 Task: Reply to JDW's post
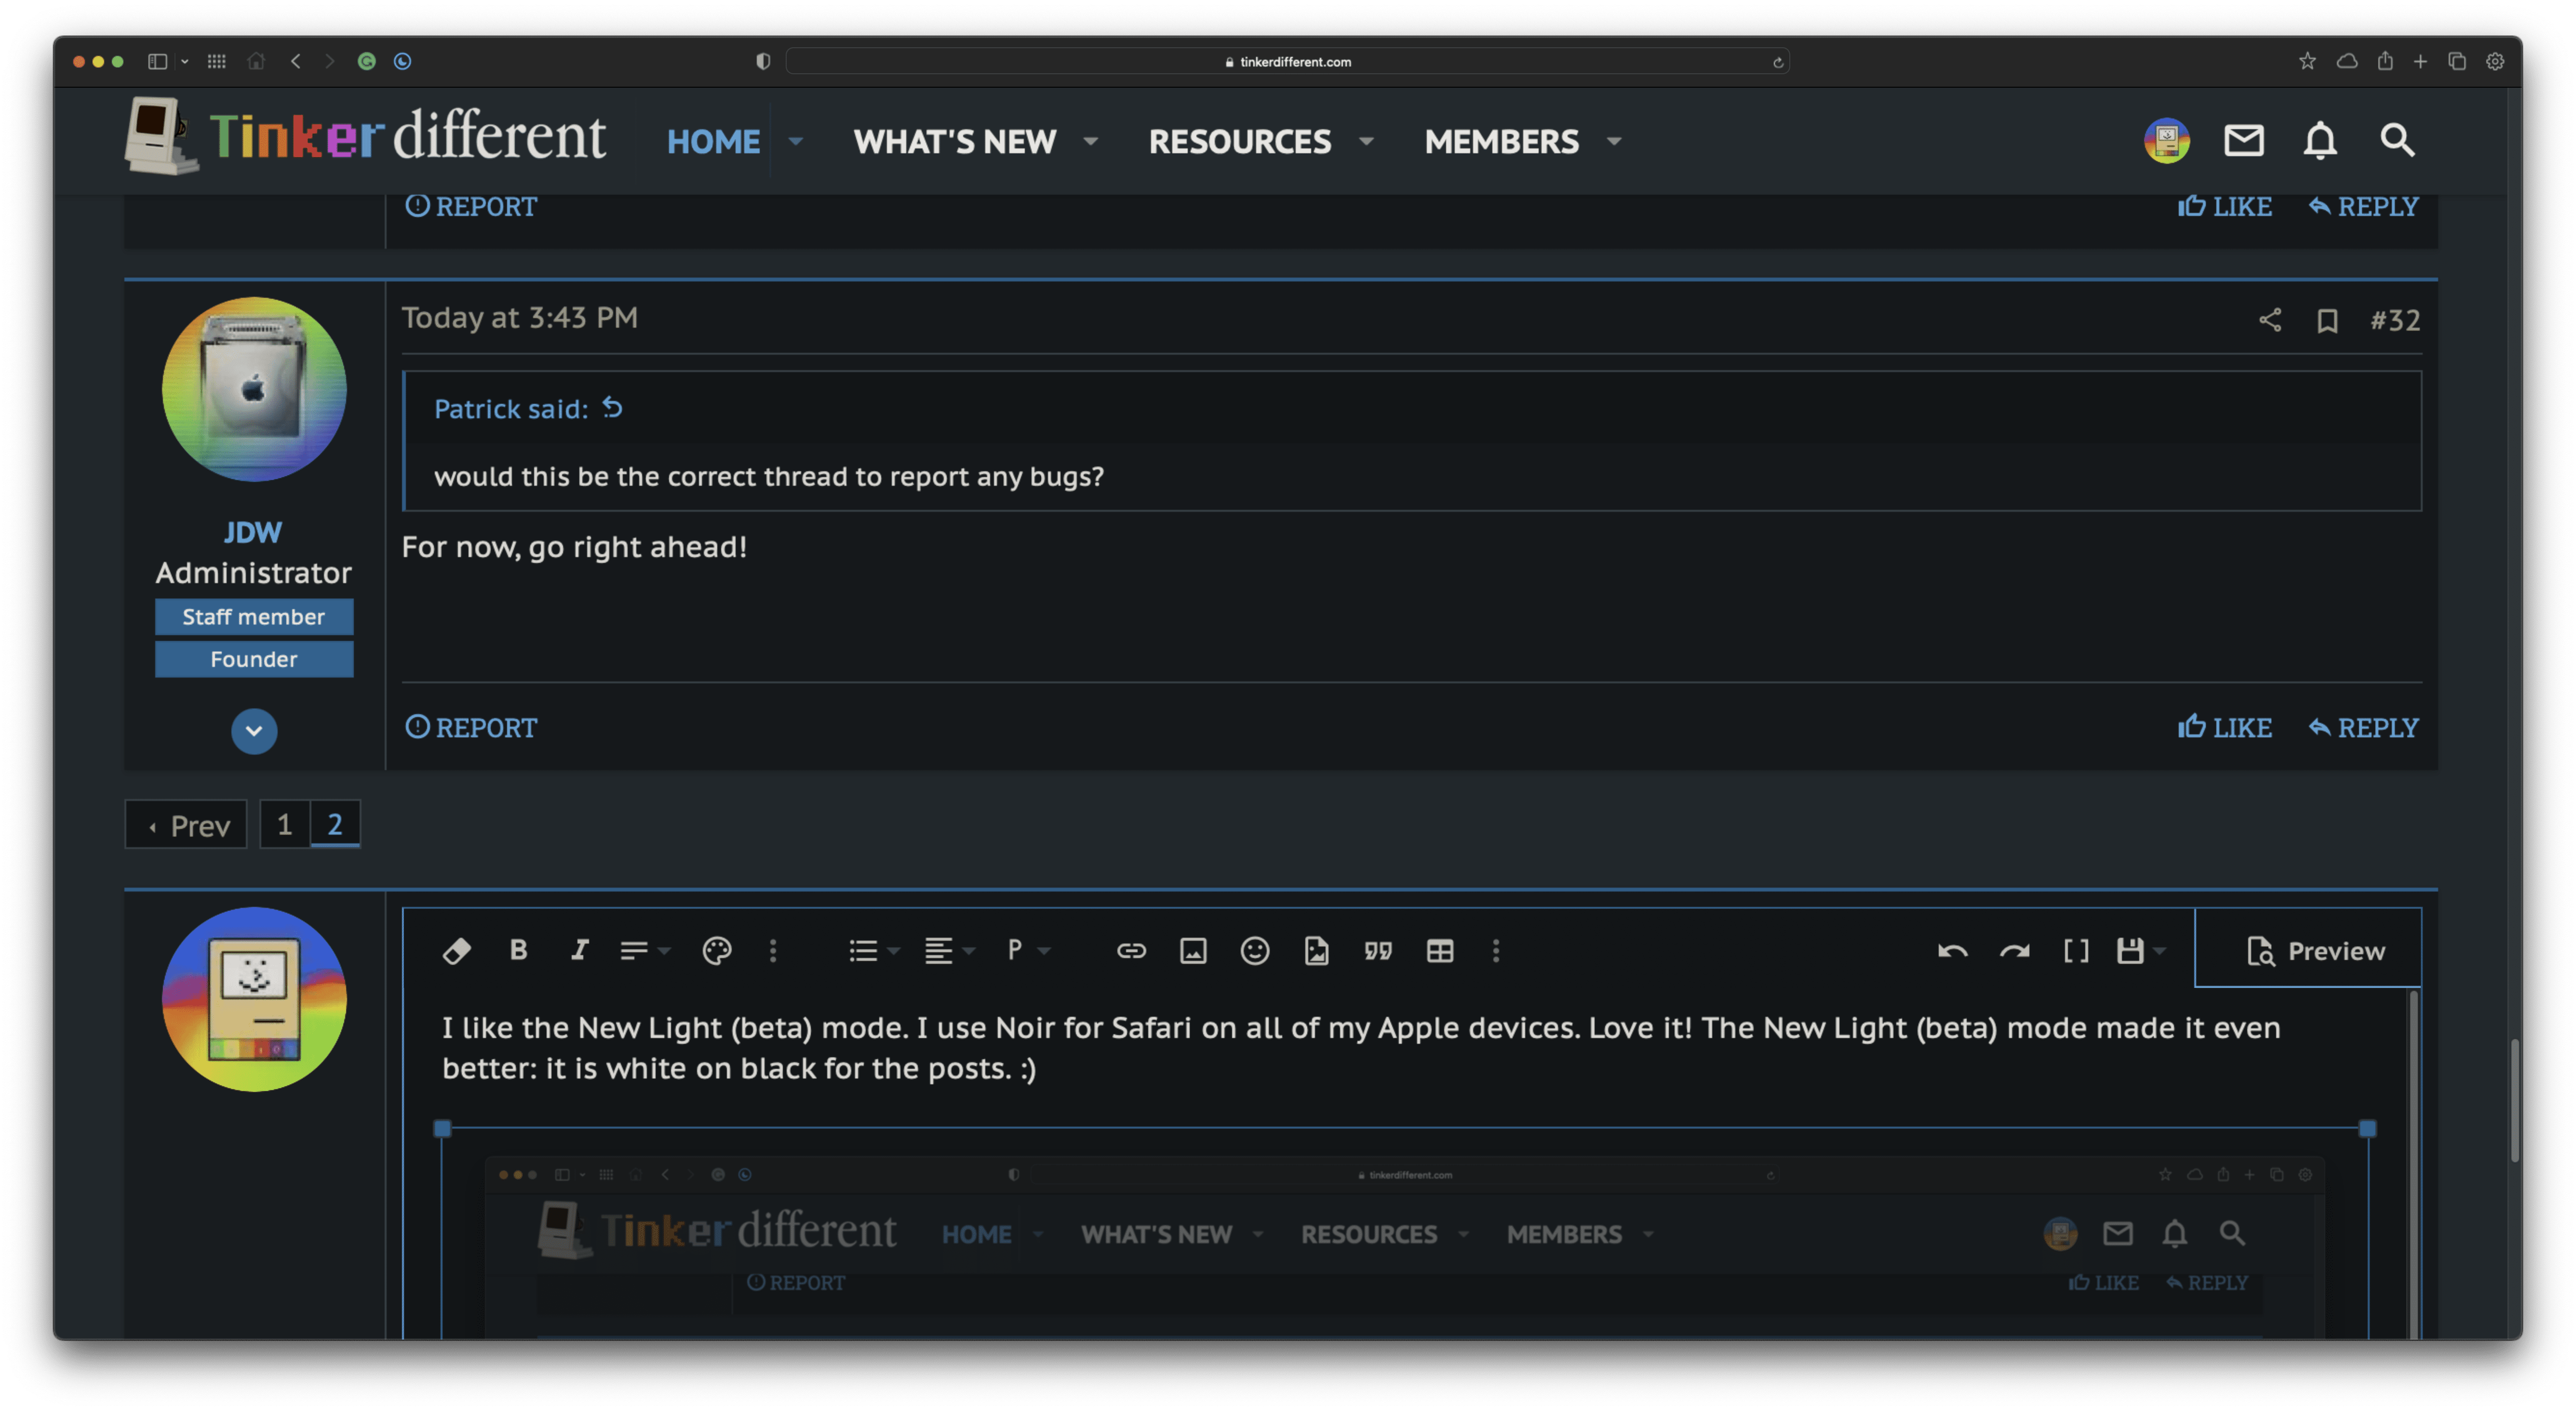coord(2363,727)
